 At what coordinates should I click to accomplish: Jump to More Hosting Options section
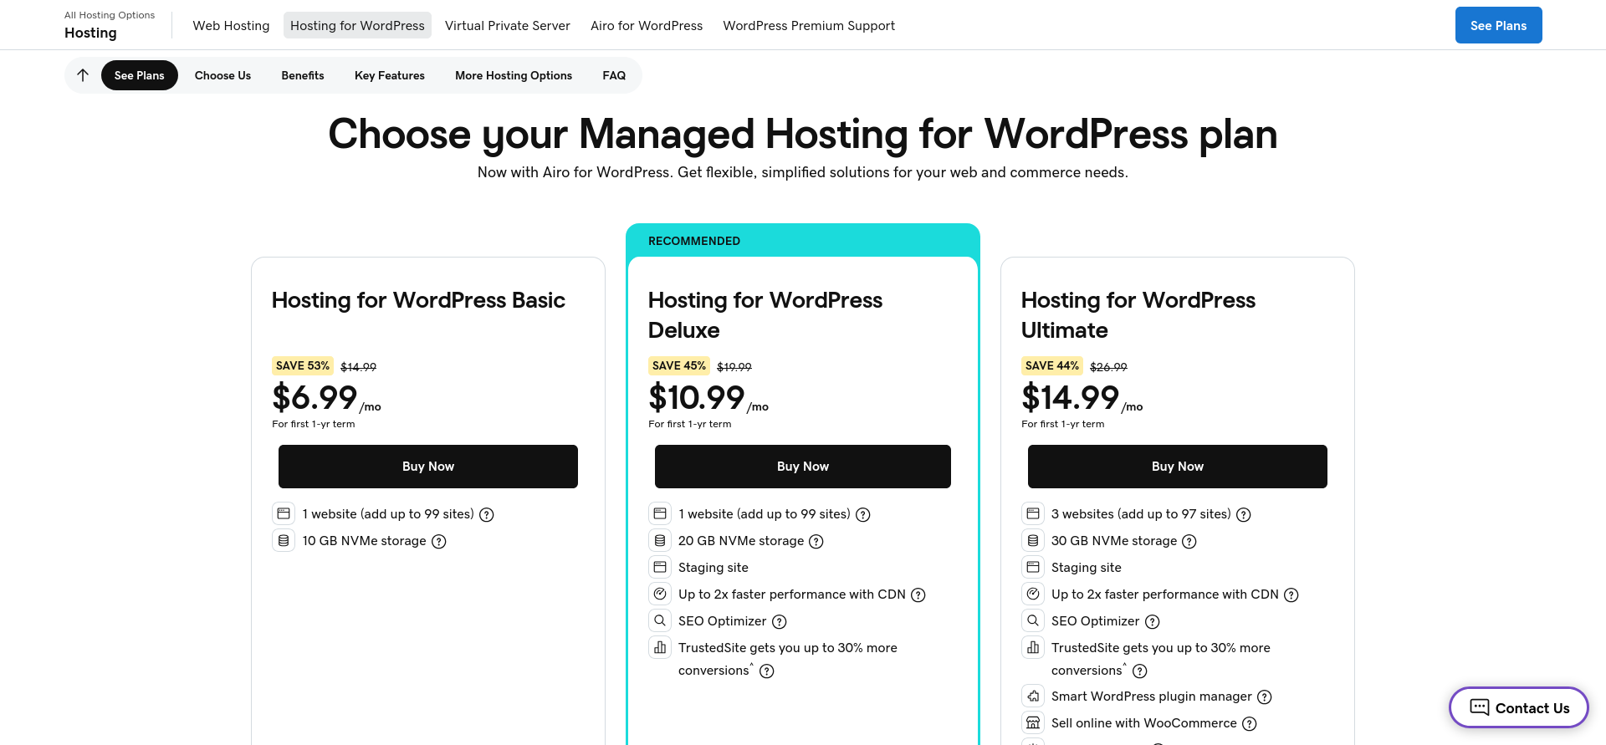coord(514,75)
